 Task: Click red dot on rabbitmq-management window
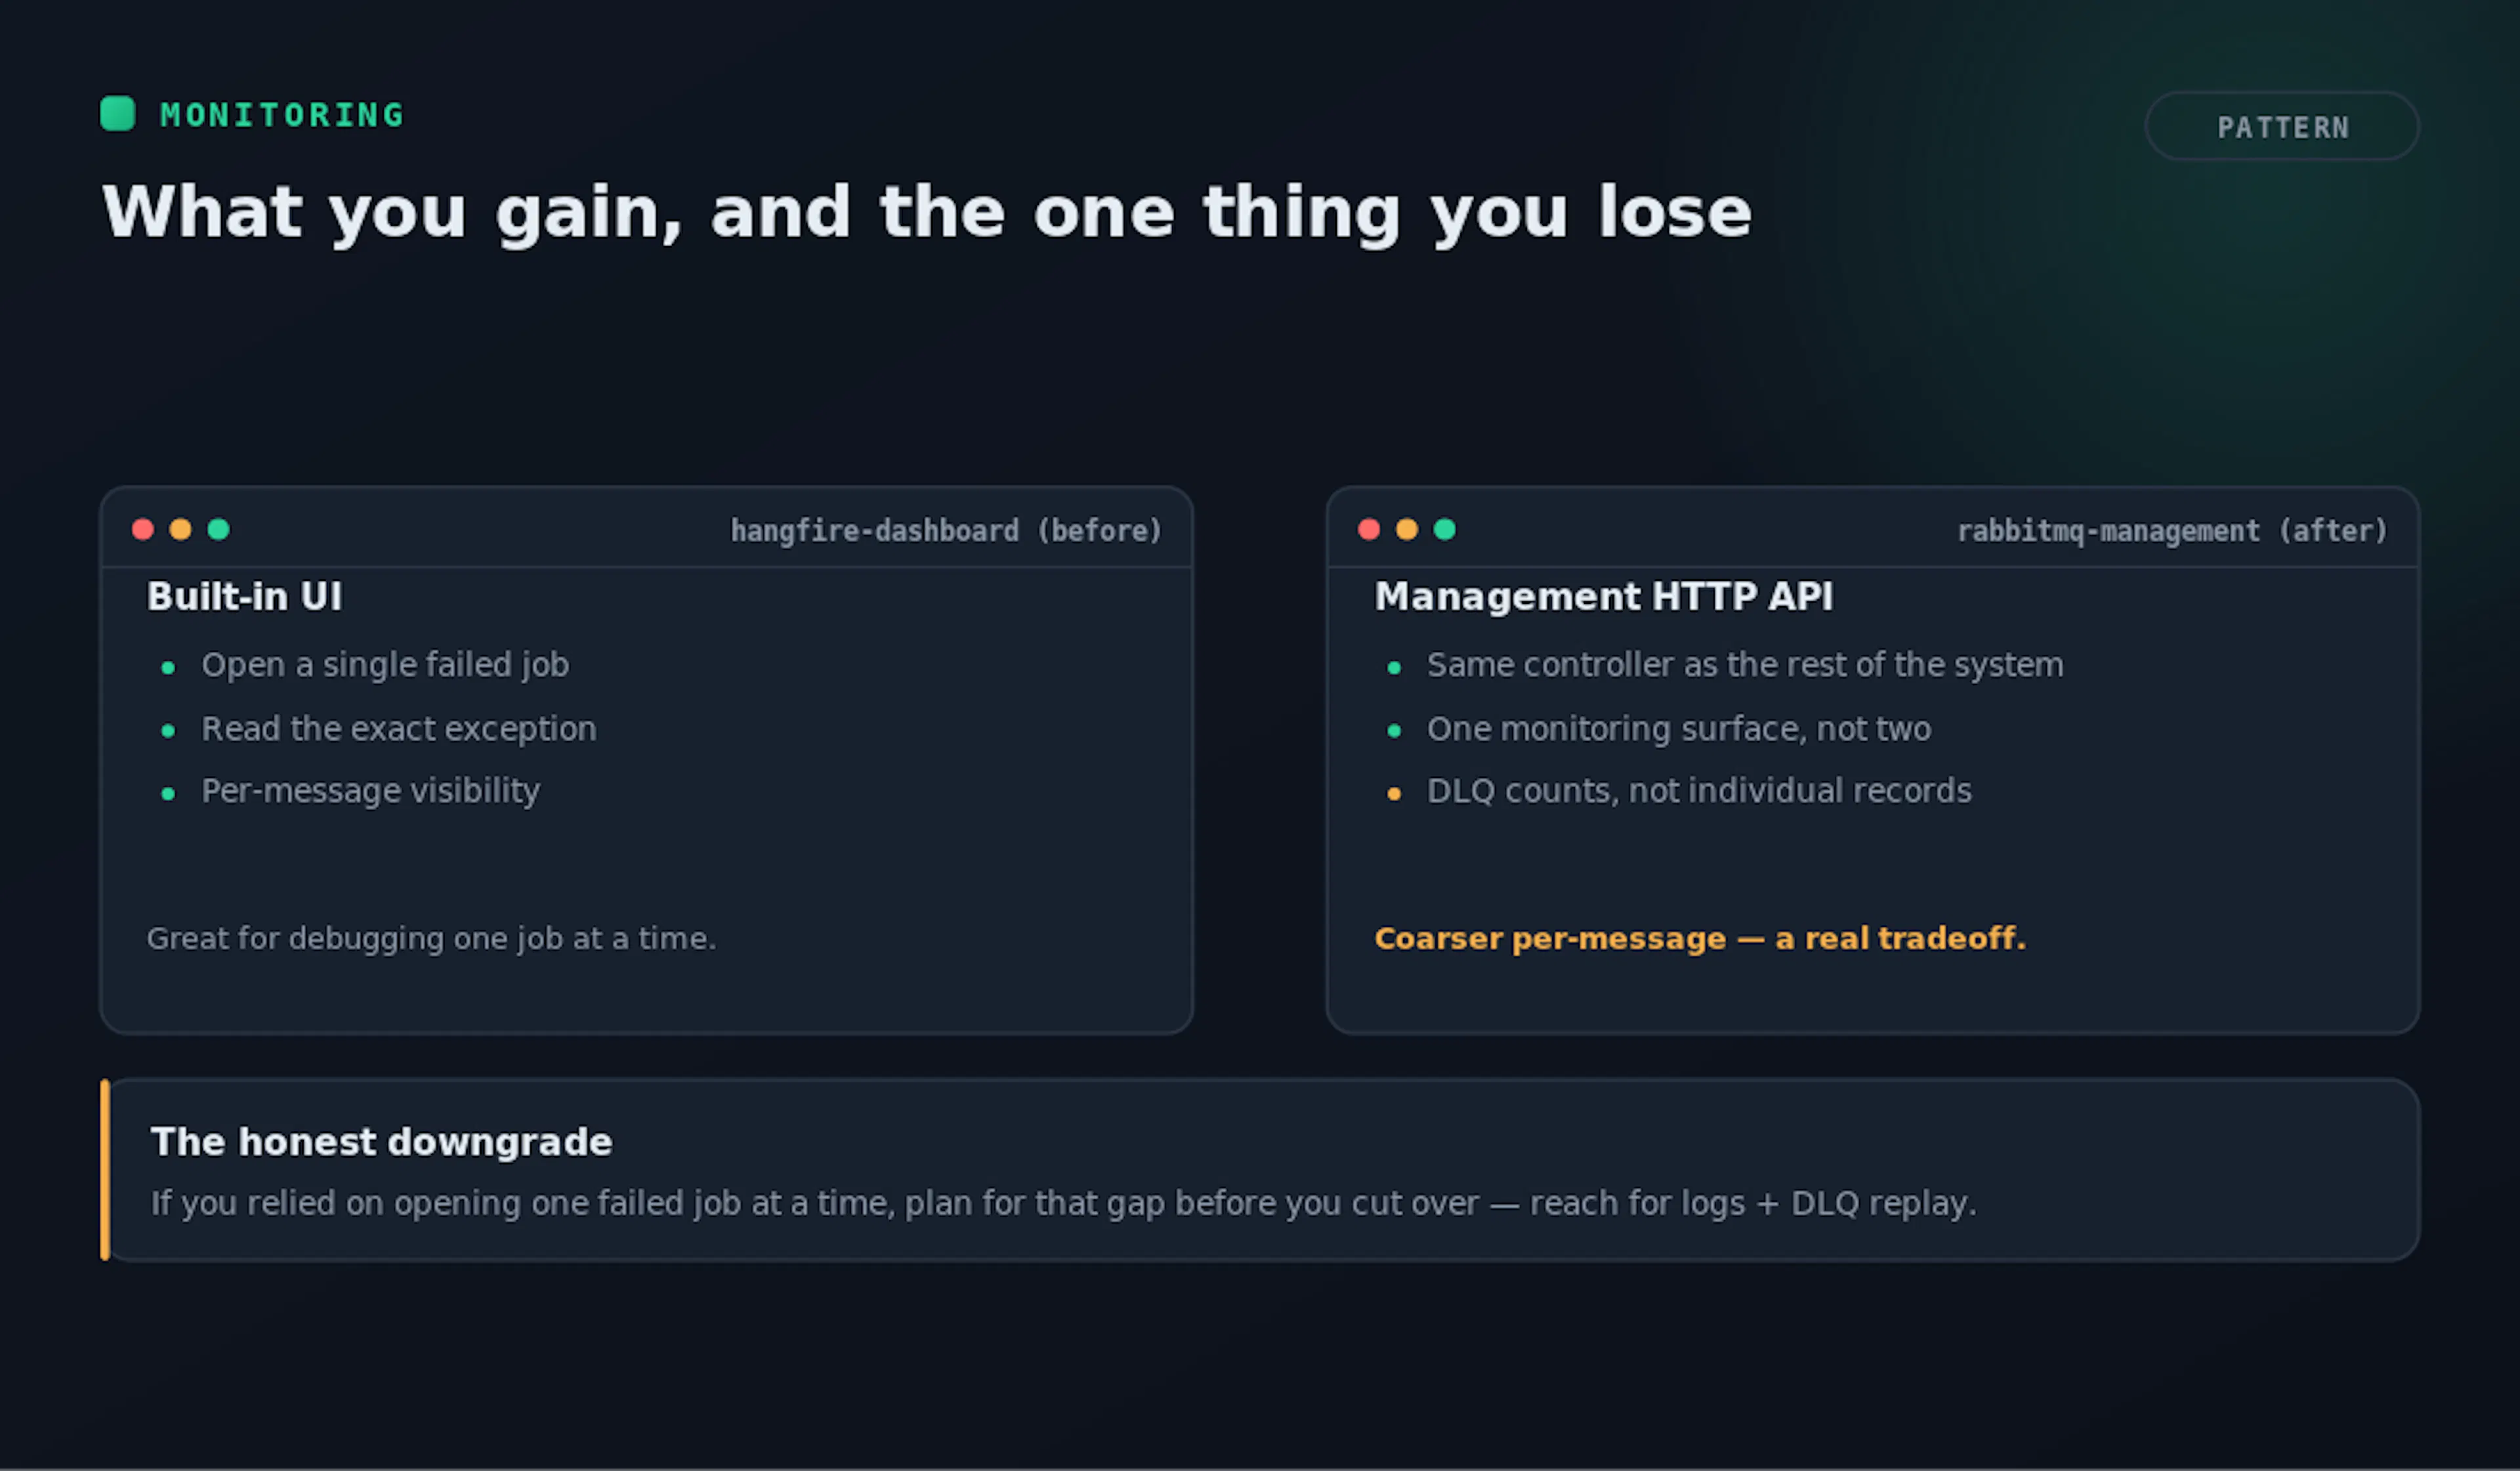[x=1369, y=529]
